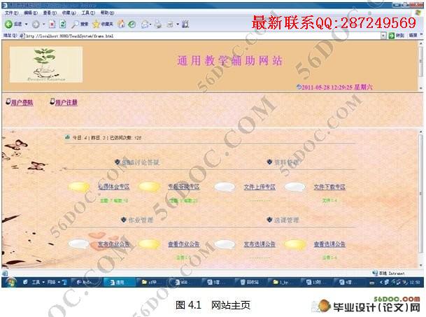426x317 pixels.
Task: Switch to the 通用 taskbar window button
Action: pyautogui.click(x=120, y=283)
